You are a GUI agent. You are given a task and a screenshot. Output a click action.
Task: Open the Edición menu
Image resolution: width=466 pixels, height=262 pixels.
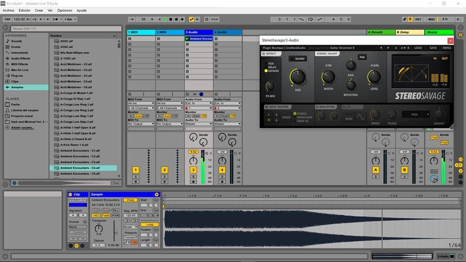pyautogui.click(x=24, y=10)
